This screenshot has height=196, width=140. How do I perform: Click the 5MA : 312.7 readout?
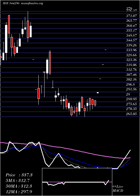pyautogui.click(x=18, y=181)
